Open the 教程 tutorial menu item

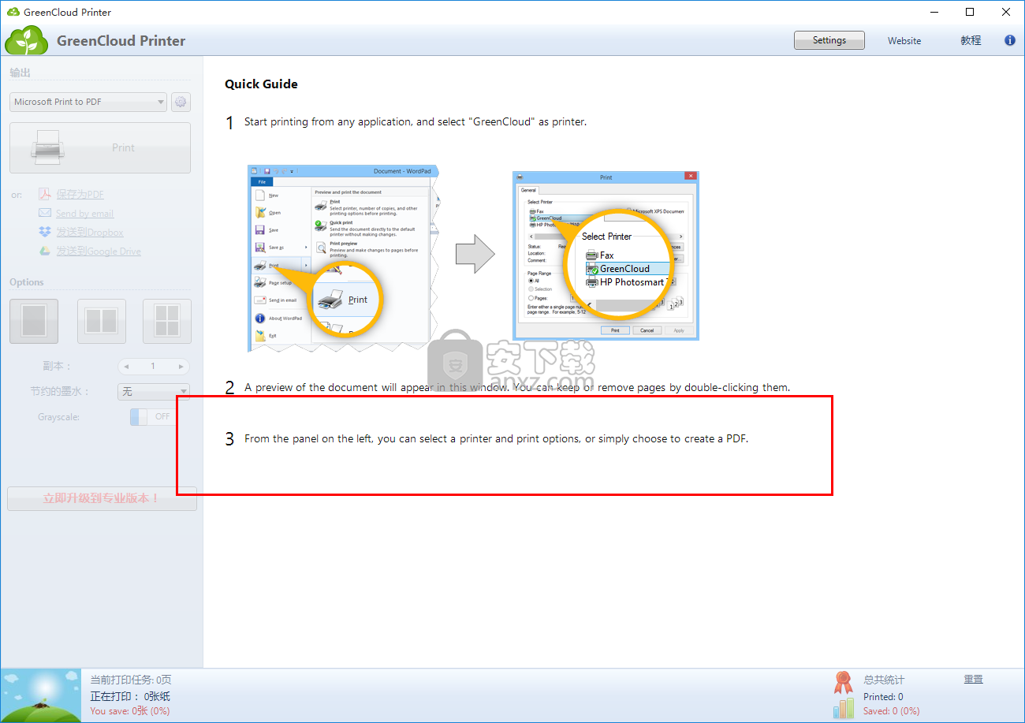click(x=971, y=40)
